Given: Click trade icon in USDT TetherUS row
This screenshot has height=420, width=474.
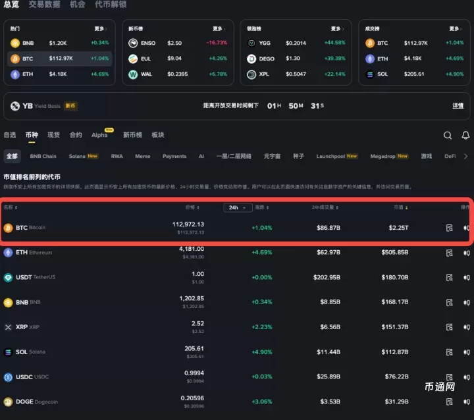Looking at the screenshot, I should pyautogui.click(x=467, y=277).
